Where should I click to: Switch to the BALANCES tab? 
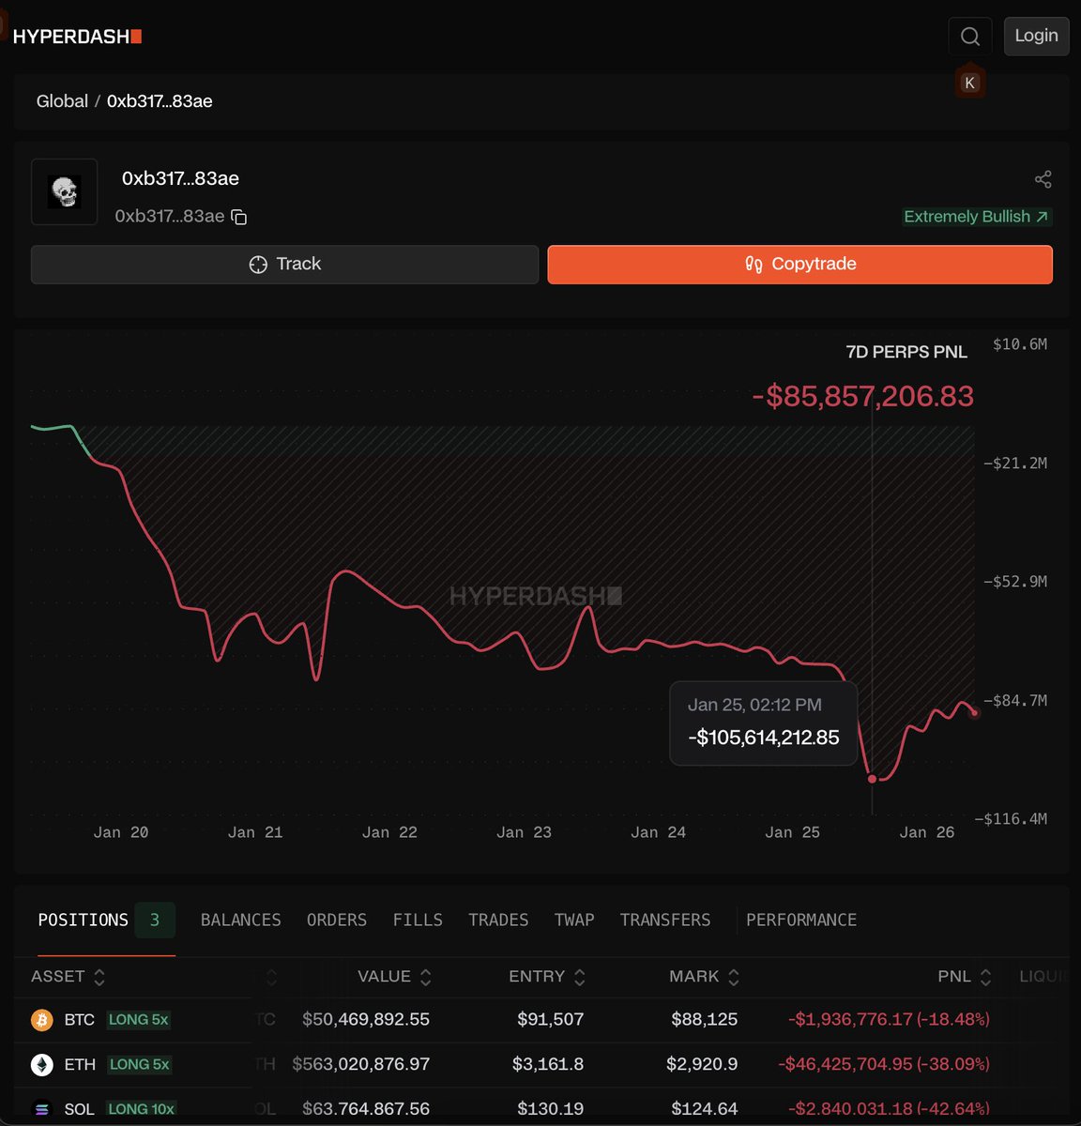pos(241,920)
